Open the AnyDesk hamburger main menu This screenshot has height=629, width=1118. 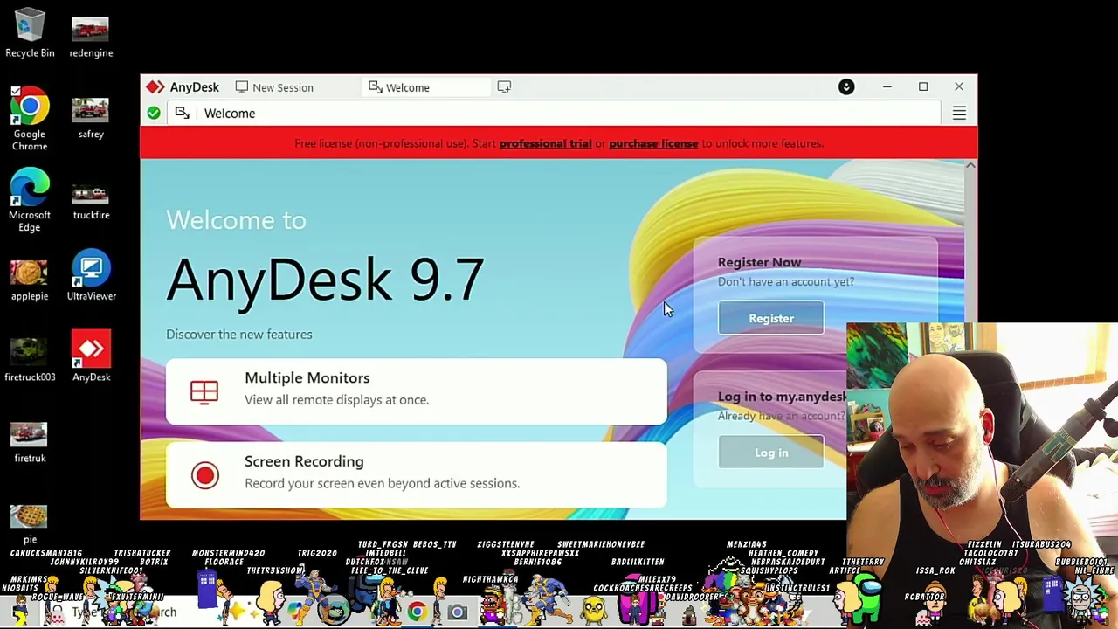coord(959,114)
